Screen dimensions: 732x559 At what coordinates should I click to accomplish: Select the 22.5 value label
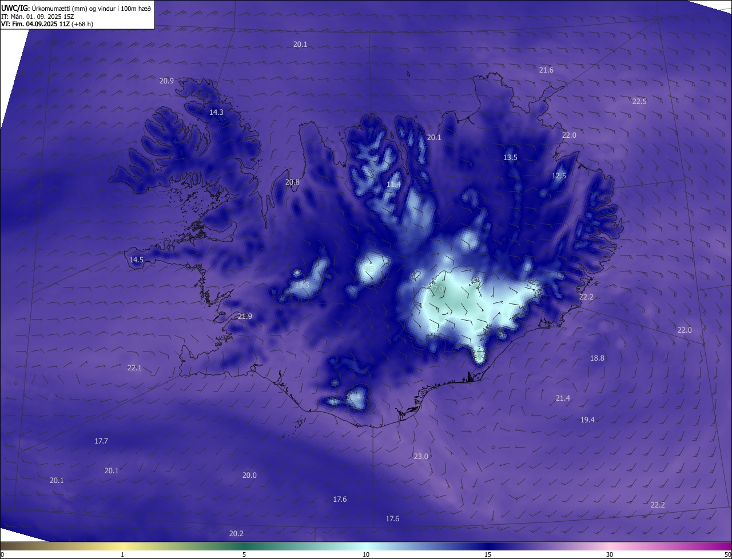[639, 102]
